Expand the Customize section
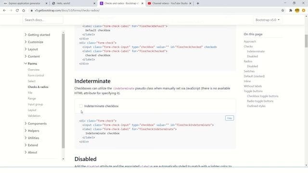Screen dimensions: 308x173 coord(34,42)
